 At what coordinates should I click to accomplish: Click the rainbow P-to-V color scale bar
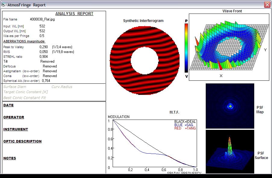tap(186, 48)
